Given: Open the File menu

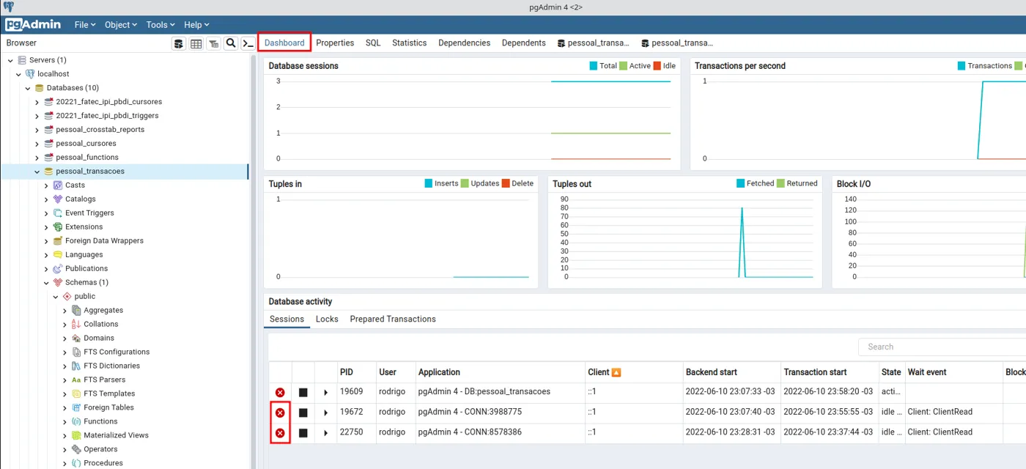Looking at the screenshot, I should click(x=85, y=24).
